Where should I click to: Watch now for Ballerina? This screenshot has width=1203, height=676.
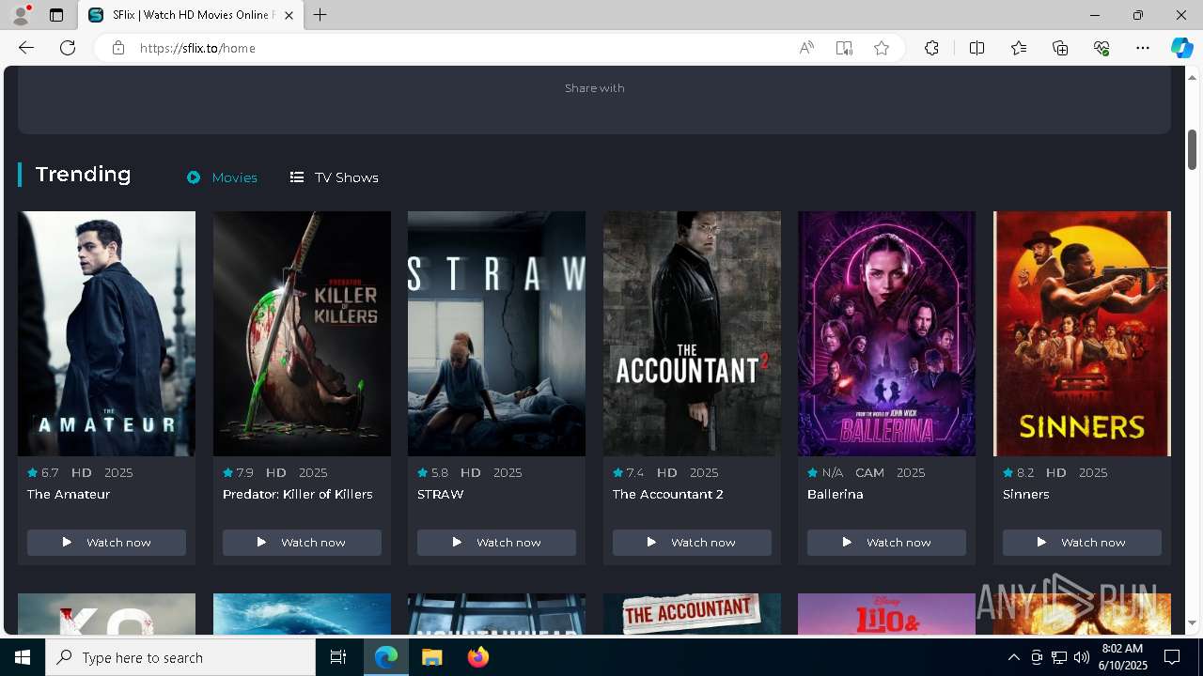tap(886, 543)
